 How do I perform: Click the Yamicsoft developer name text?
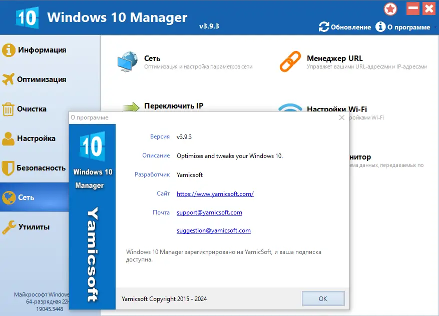pyautogui.click(x=190, y=175)
